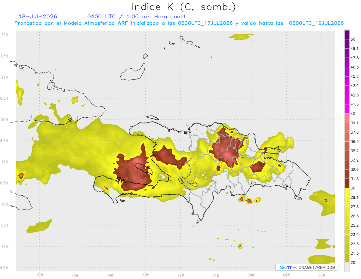
Task: Click the longitude axis label '73W'
Action: pos(145,275)
